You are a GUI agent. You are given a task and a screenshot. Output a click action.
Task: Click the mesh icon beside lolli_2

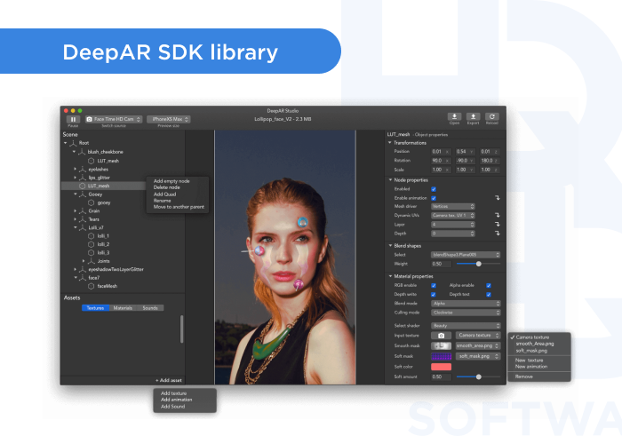point(91,244)
